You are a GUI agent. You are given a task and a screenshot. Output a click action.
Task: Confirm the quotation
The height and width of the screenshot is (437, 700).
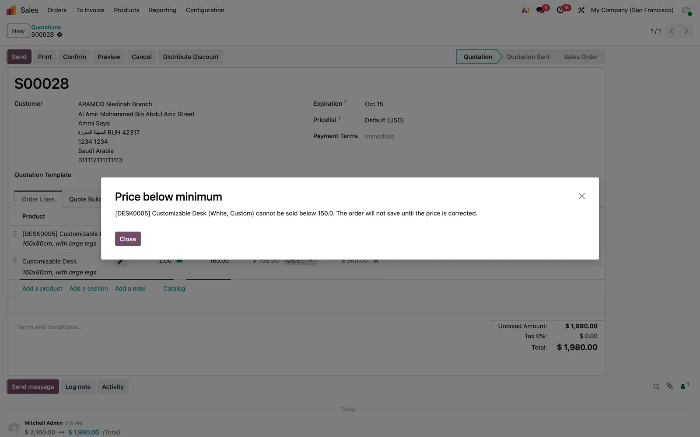(74, 57)
